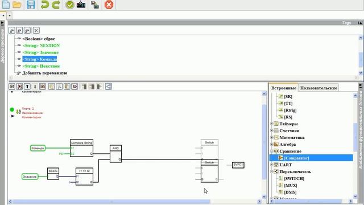The width and height of the screenshot is (364, 205).
Task: Select the highlighted String Команда variable
Action: 39,59
